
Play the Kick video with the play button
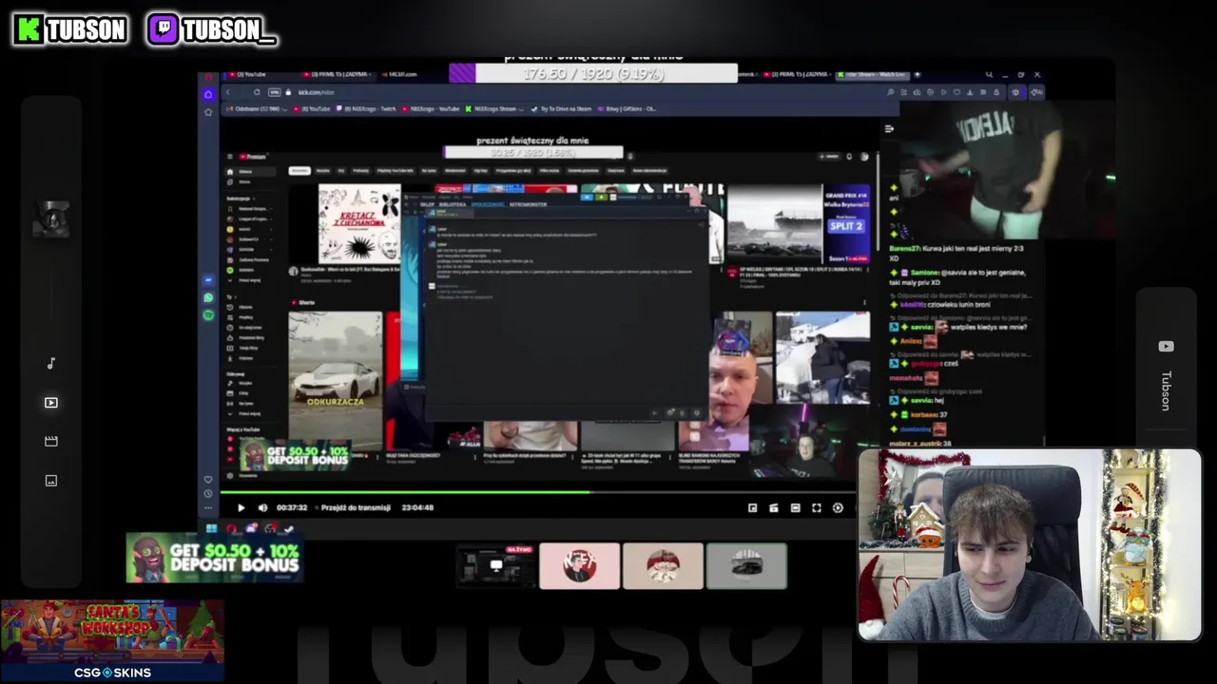241,508
